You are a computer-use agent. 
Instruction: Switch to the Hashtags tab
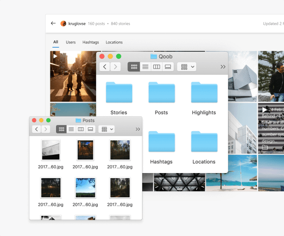91,42
